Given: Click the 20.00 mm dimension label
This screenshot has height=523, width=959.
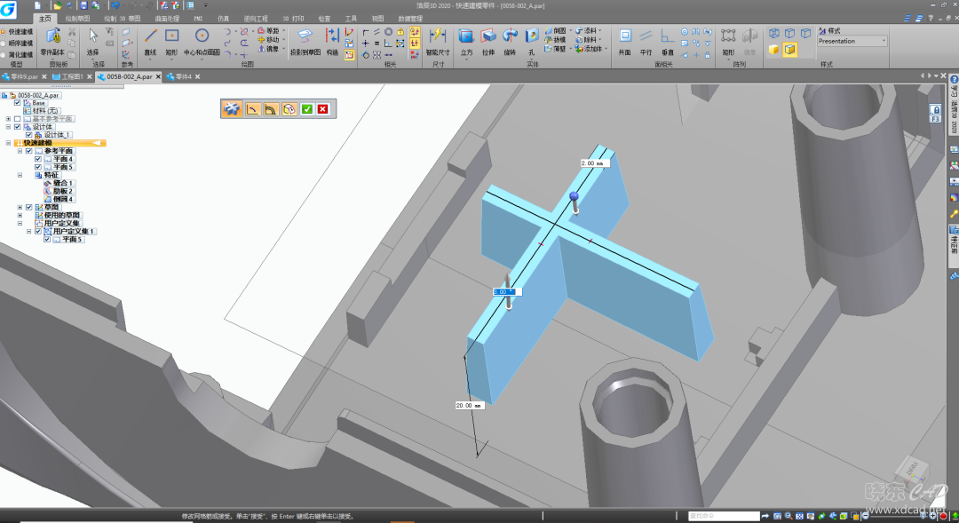Looking at the screenshot, I should pos(468,405).
